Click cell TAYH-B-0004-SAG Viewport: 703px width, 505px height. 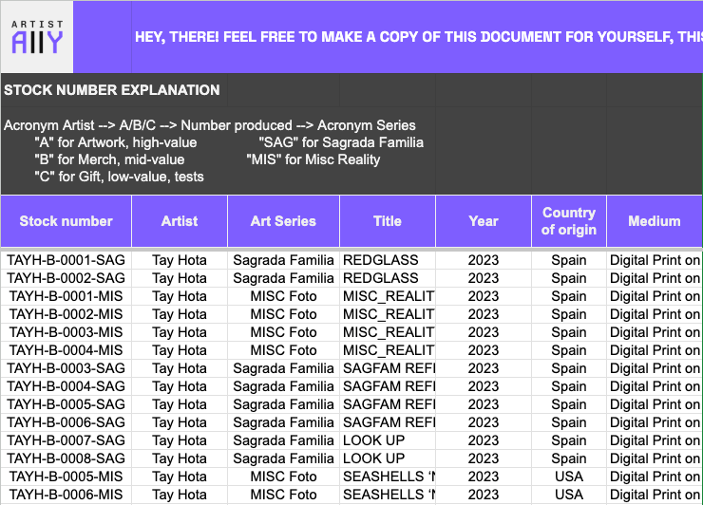(x=66, y=386)
